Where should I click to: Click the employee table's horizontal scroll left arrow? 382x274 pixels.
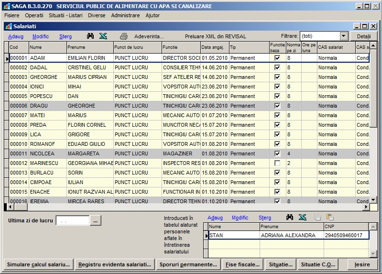coord(10,207)
